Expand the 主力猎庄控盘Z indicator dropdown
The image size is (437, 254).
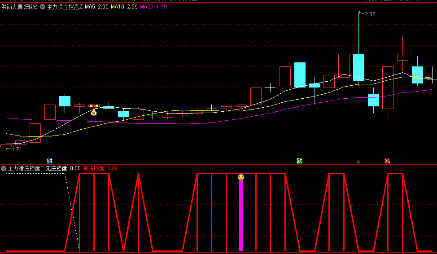click(x=43, y=7)
